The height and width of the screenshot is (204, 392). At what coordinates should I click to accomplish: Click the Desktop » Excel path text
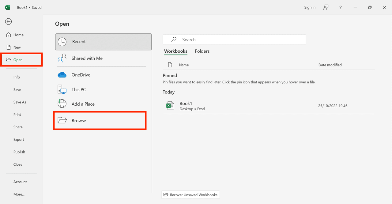192,109
